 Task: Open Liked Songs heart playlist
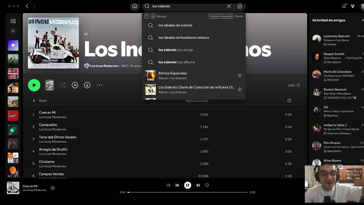coord(13,46)
